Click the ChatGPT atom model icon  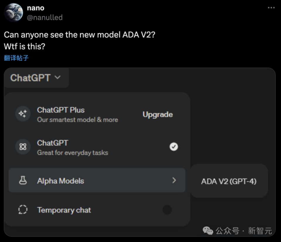pos(23,146)
